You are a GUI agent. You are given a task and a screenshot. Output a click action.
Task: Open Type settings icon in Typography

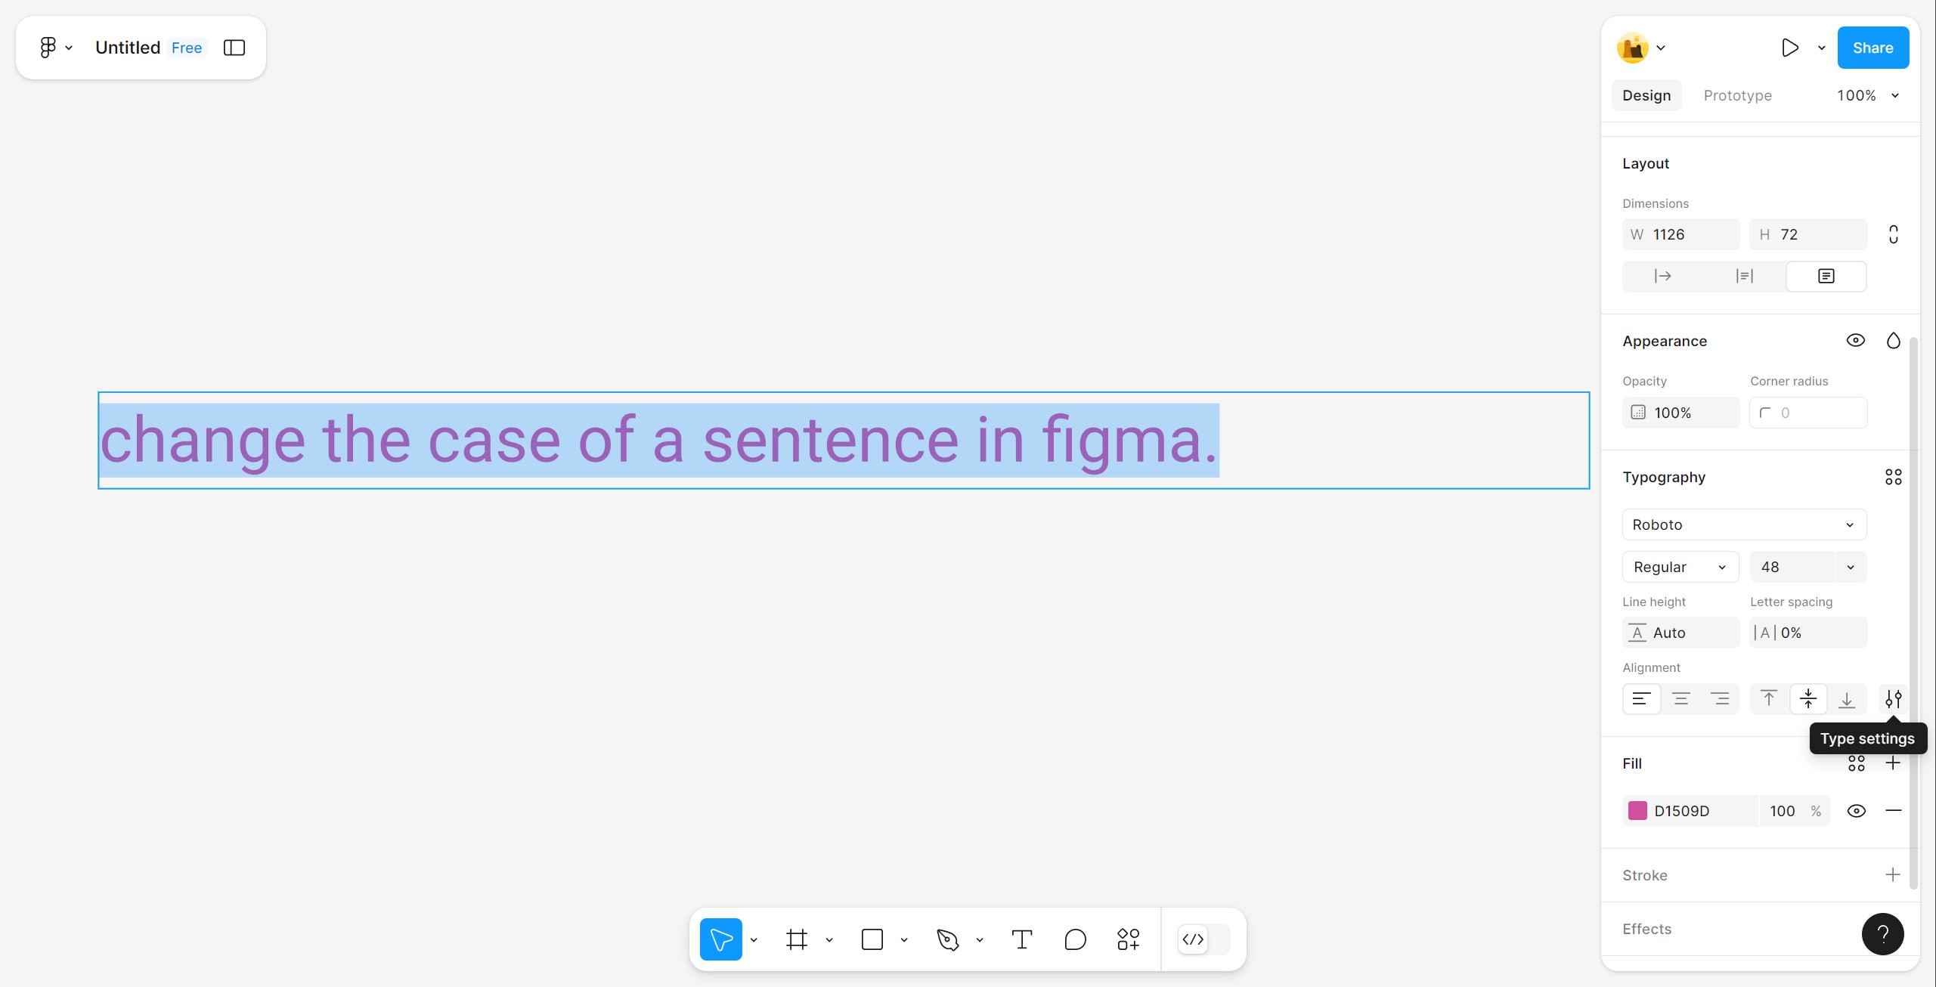[1893, 699]
